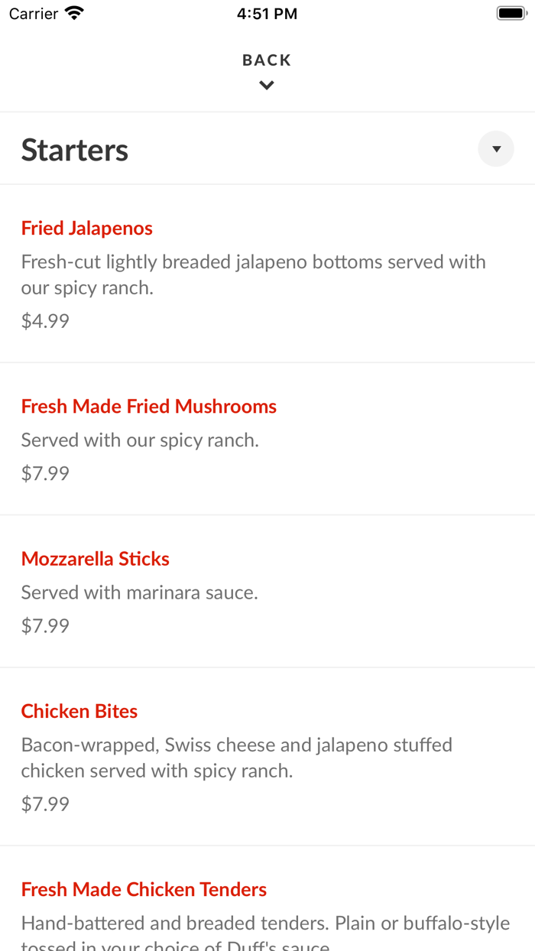
Task: Open Fresh Made Chicken Tenders details
Action: [144, 888]
